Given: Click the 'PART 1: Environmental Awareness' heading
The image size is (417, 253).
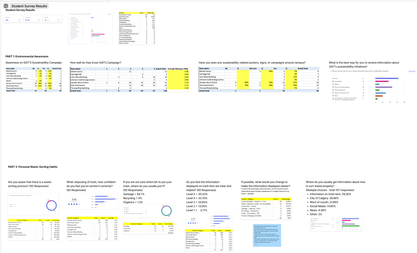Looking at the screenshot, I should [x=27, y=57].
